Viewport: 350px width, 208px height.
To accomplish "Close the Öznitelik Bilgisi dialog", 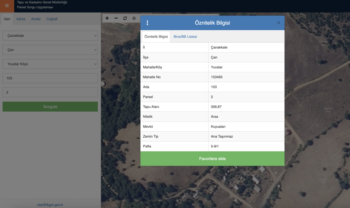I will click(x=279, y=23).
